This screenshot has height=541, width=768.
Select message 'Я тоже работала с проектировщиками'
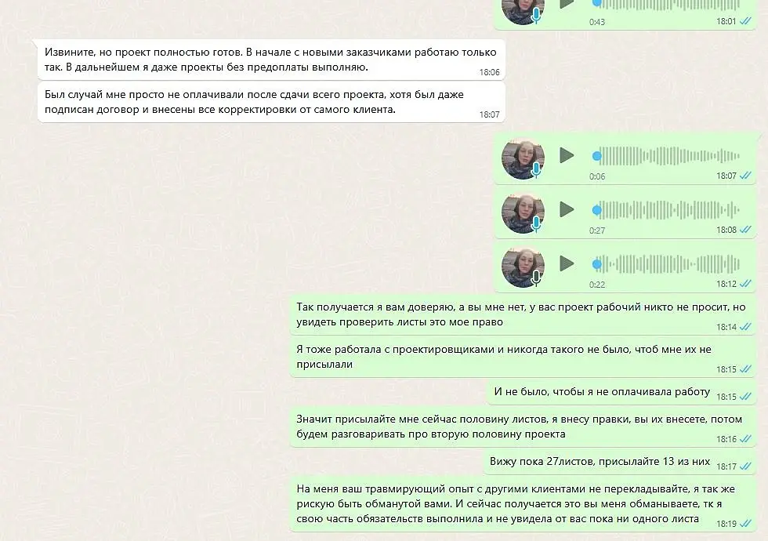[x=523, y=358]
